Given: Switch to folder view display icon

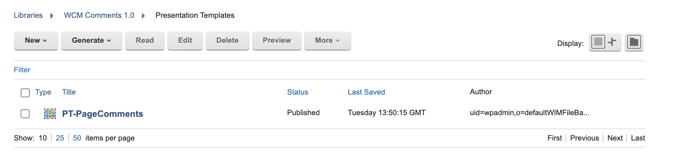Looking at the screenshot, I should pyautogui.click(x=634, y=42).
